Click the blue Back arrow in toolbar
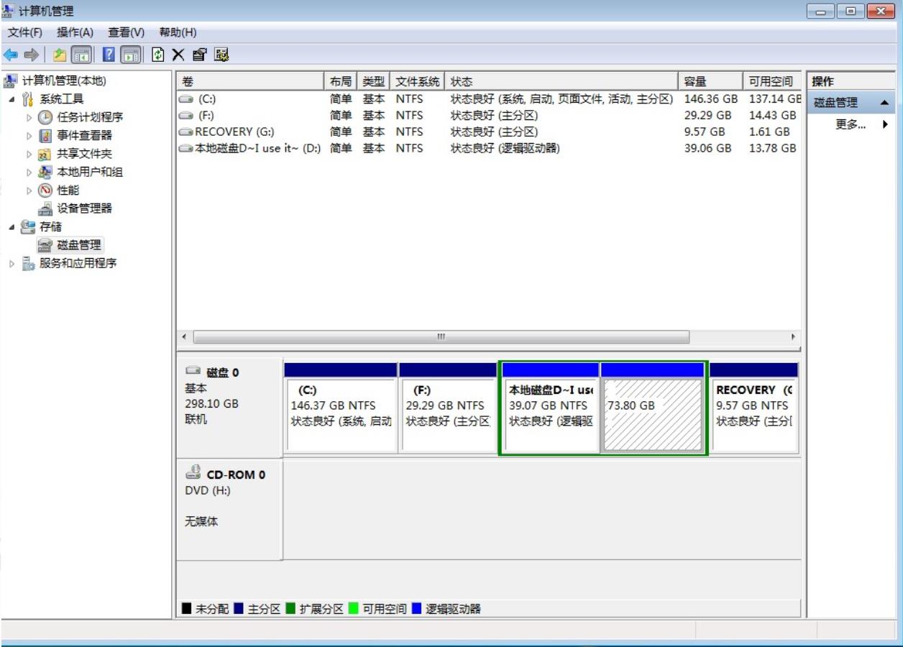Image resolution: width=903 pixels, height=647 pixels. [11, 55]
